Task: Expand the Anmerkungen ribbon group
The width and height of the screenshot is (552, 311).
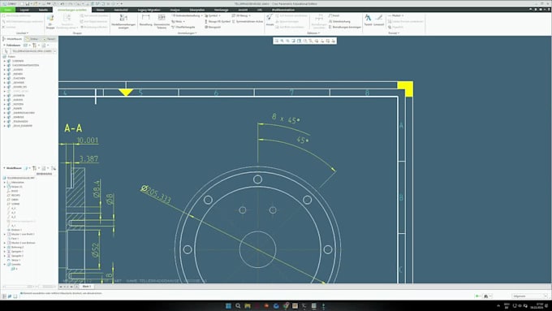Action: (187, 33)
